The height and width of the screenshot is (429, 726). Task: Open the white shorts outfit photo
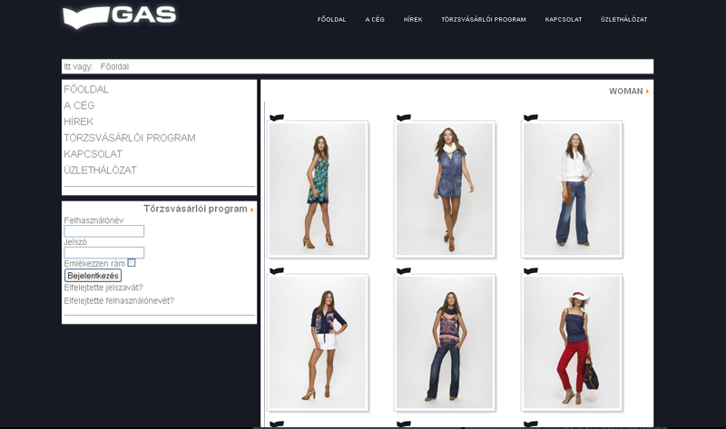click(318, 342)
